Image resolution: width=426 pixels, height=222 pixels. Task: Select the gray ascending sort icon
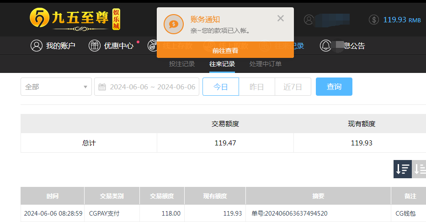(x=420, y=169)
